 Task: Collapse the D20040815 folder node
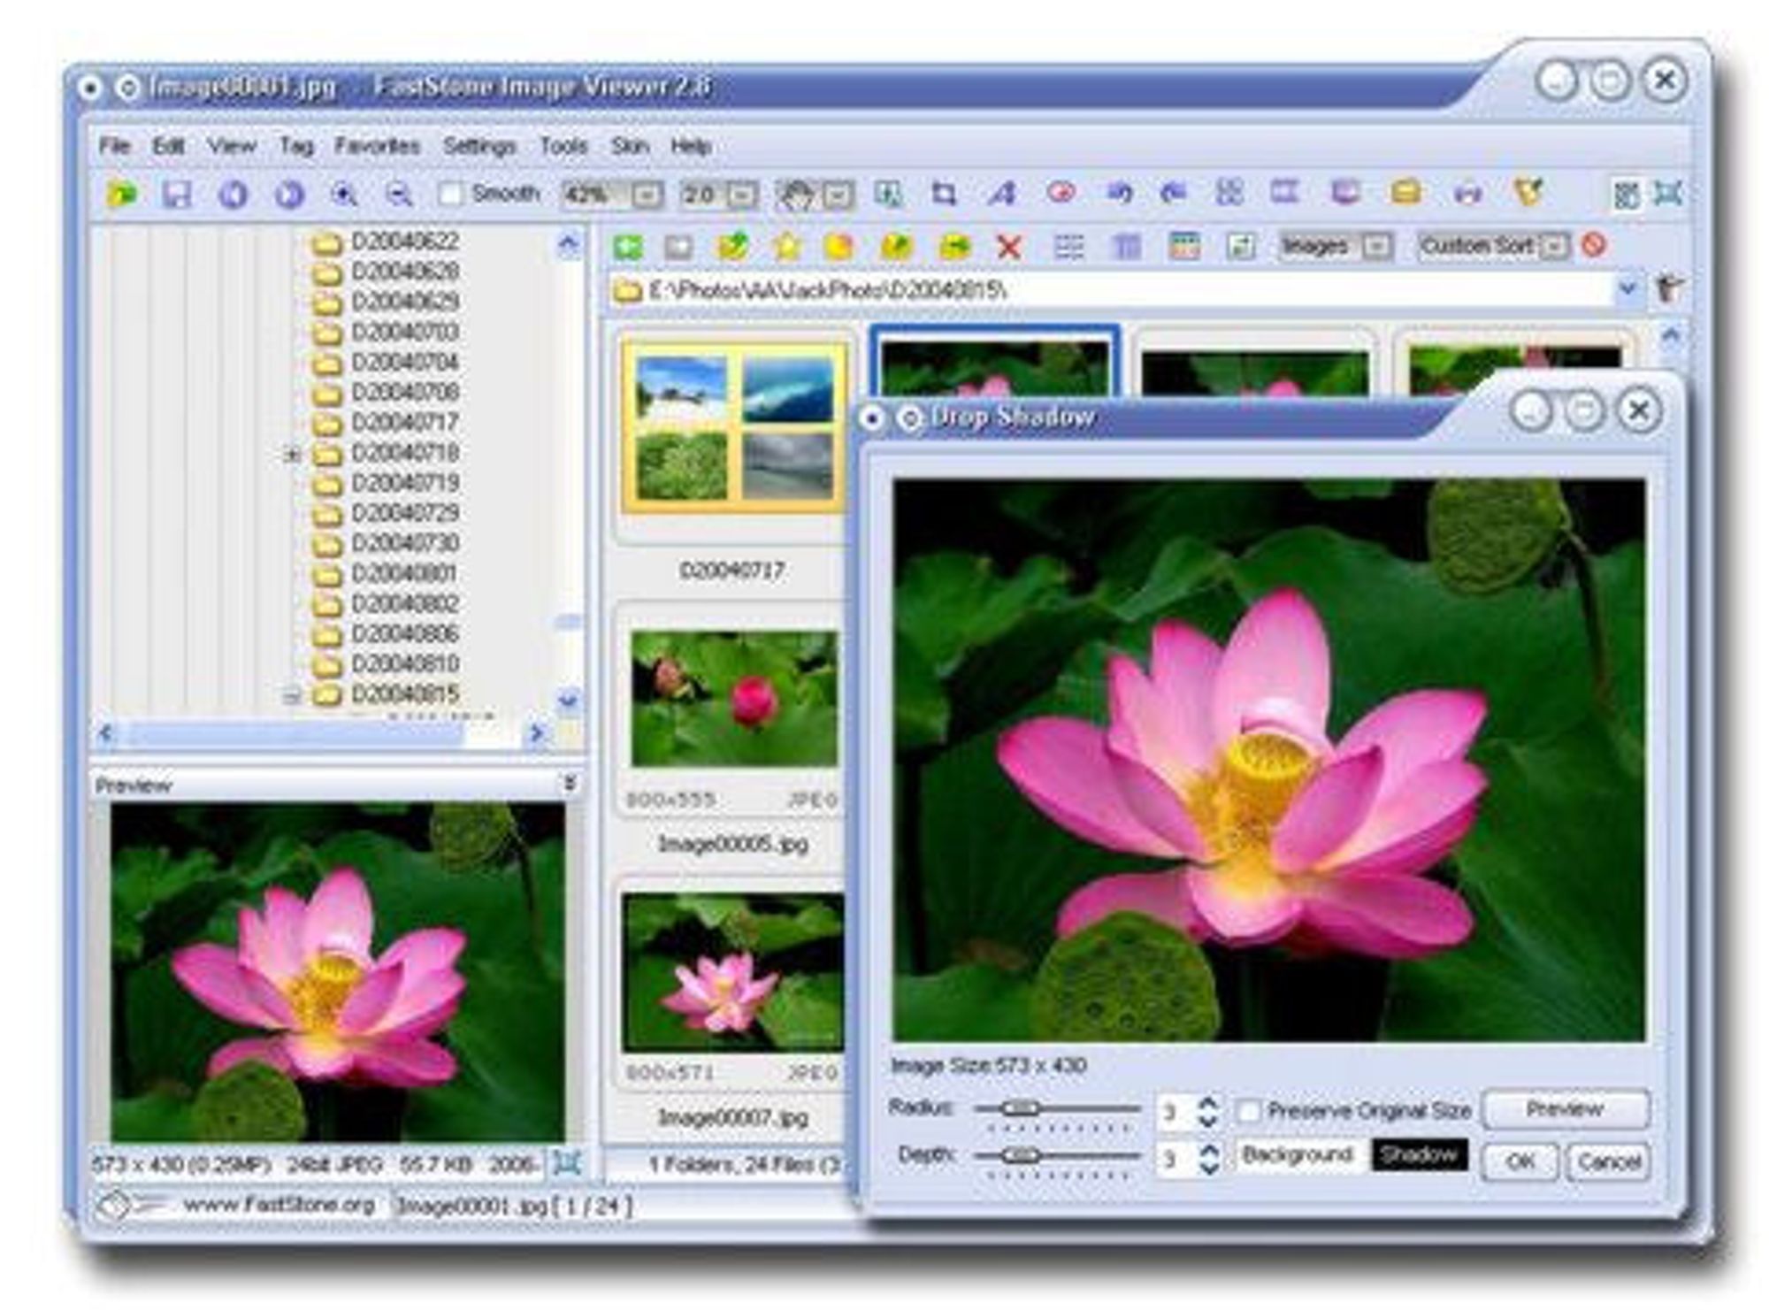coord(291,697)
